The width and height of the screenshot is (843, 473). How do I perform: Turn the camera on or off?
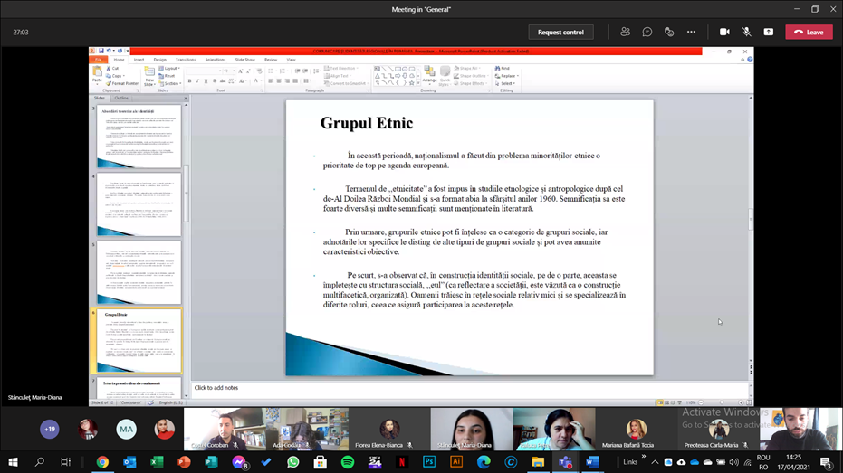[x=724, y=32]
